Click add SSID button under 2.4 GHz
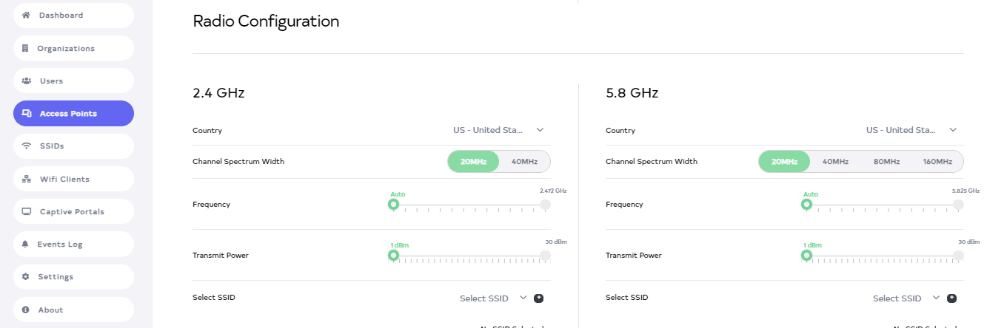This screenshot has width=1004, height=328. point(539,298)
